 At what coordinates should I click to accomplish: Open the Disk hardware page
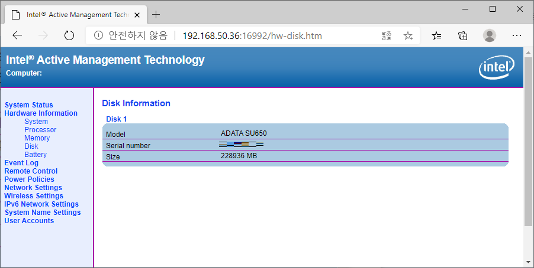(x=31, y=146)
